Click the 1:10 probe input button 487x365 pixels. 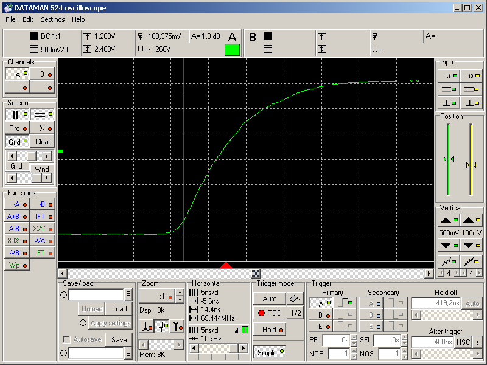[x=471, y=76]
